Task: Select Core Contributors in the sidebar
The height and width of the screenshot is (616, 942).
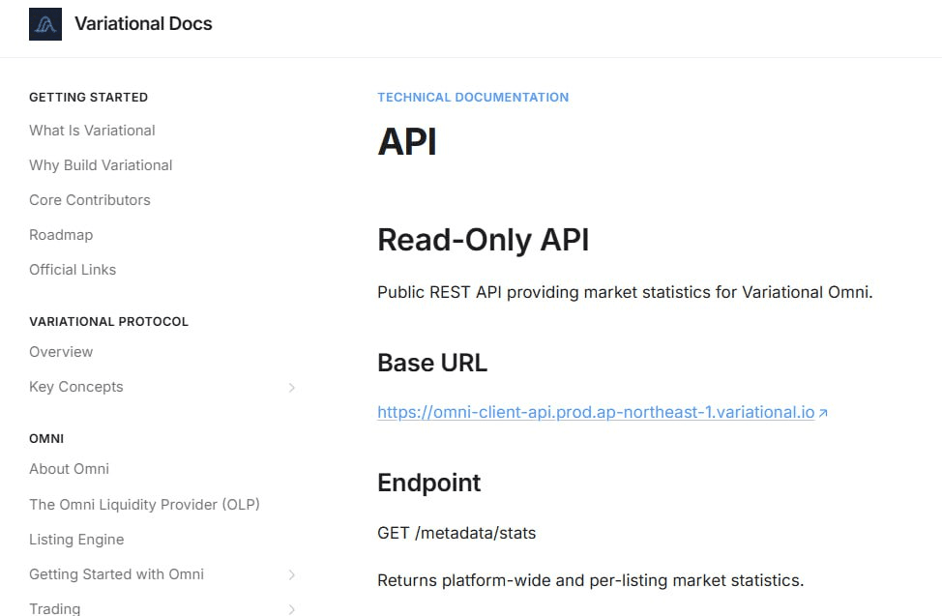Action: 89,200
